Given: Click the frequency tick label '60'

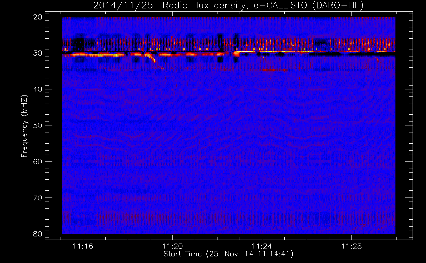Looking at the screenshot, I should point(38,162).
